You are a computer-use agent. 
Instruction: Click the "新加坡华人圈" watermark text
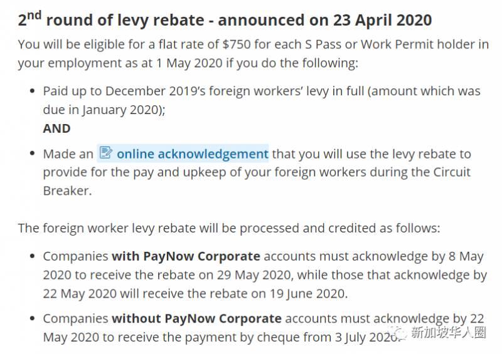(x=448, y=333)
